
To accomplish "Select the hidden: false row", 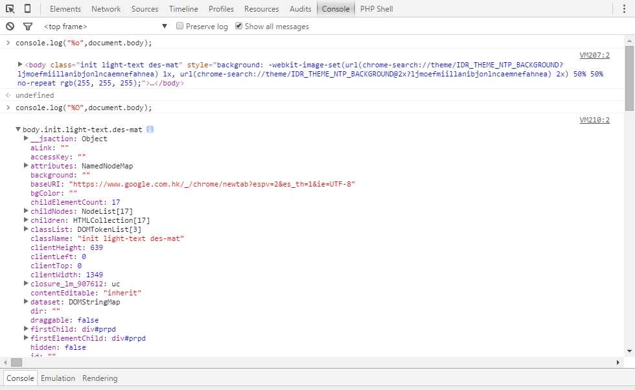I will tap(58, 347).
